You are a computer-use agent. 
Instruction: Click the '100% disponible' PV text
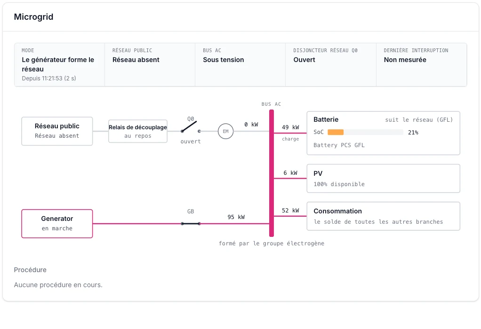(x=339, y=184)
